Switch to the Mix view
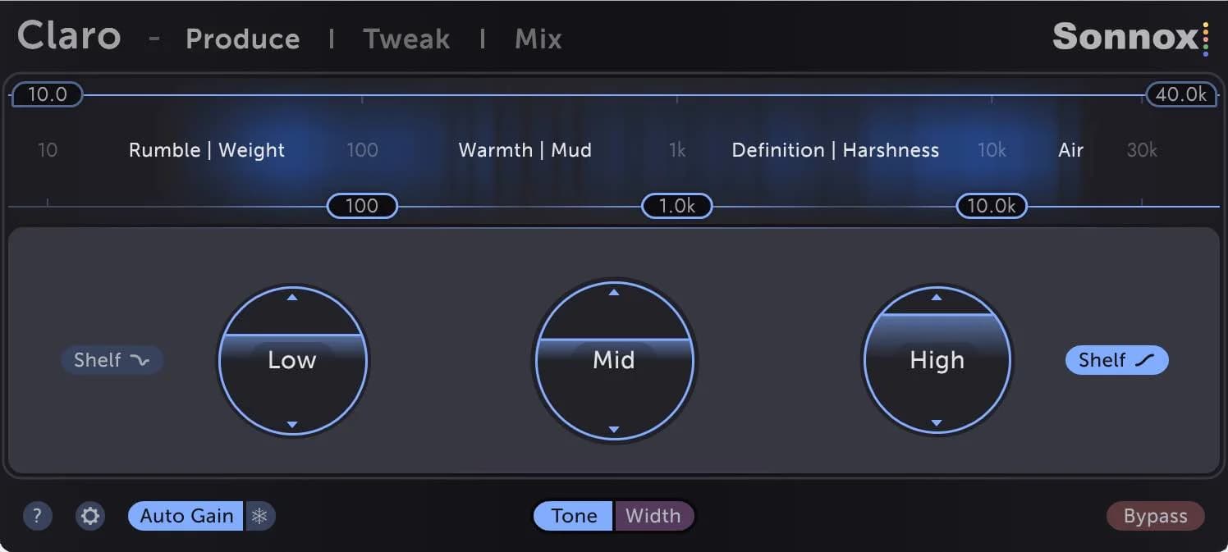The height and width of the screenshot is (552, 1228). click(x=538, y=39)
